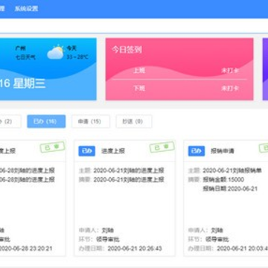Click the 33~28℃ temperature text
Image resolution: width=268 pixels, height=268 pixels.
click(x=77, y=57)
